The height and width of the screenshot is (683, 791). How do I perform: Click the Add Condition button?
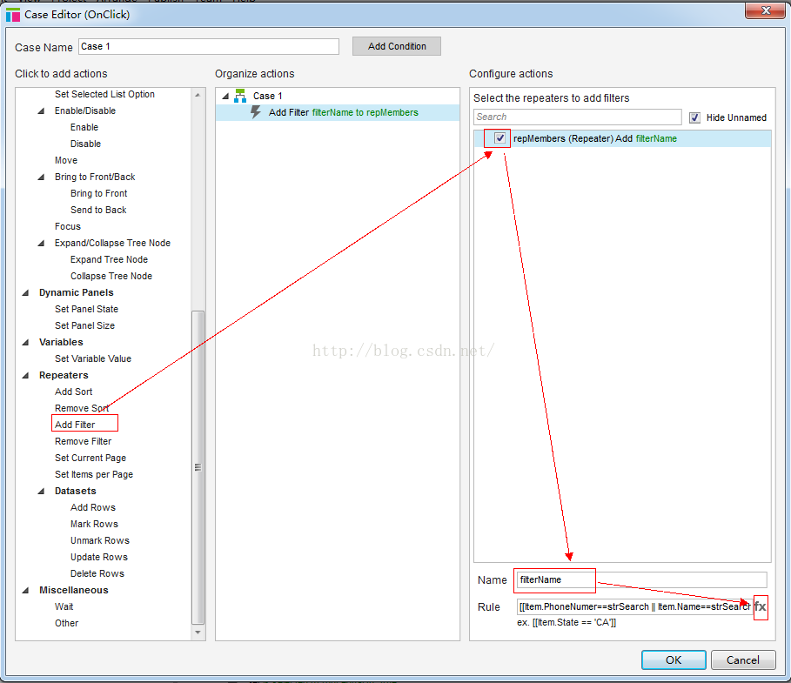point(397,46)
